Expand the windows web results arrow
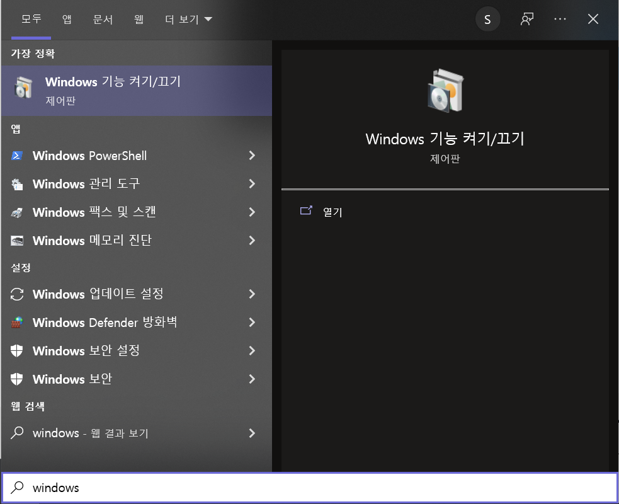619x504 pixels. tap(252, 433)
